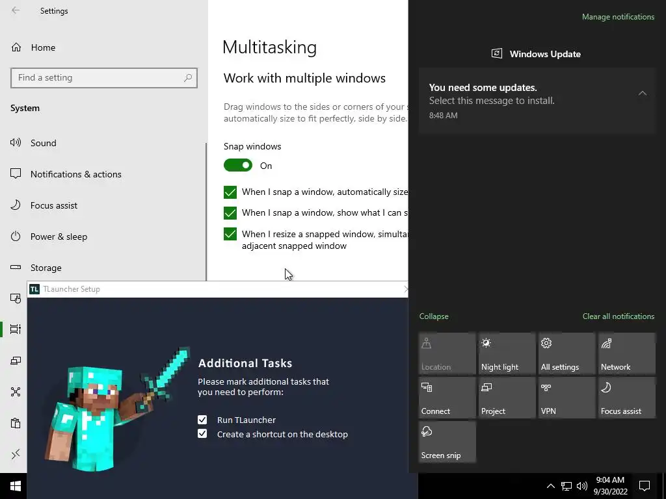Viewport: 666px width, 499px height.
Task: Close the TLauncher Setup window
Action: point(406,289)
